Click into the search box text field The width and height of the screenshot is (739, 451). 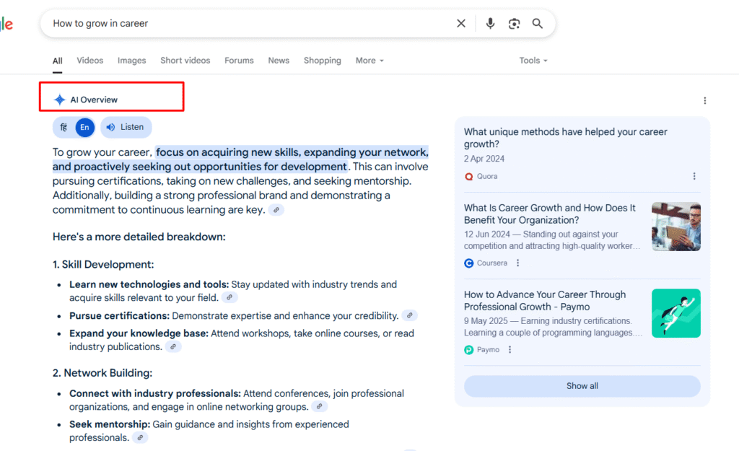(x=250, y=23)
